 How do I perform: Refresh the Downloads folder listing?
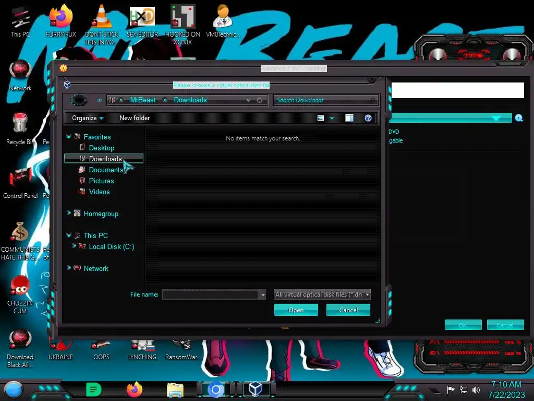(x=260, y=100)
